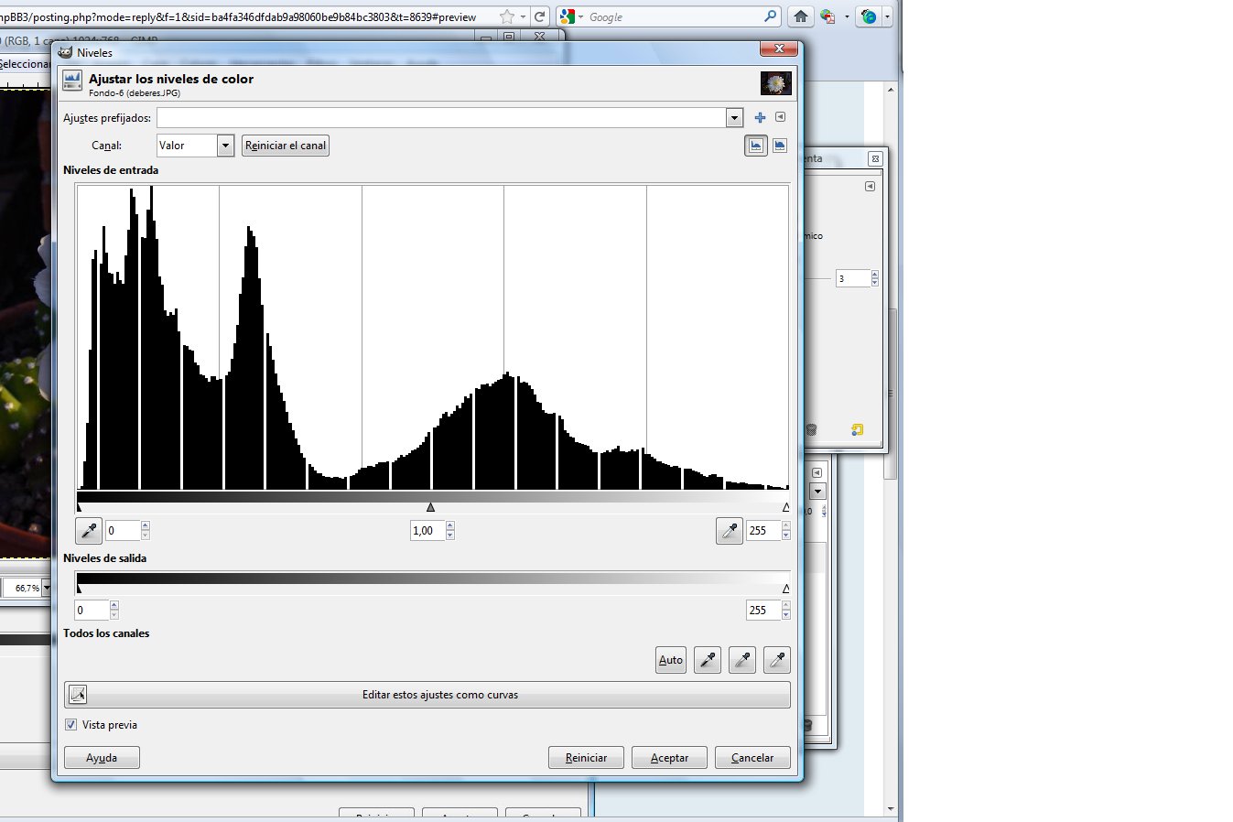Click the input white level 255 field
Screen dimensions: 1233x822
coord(763,530)
